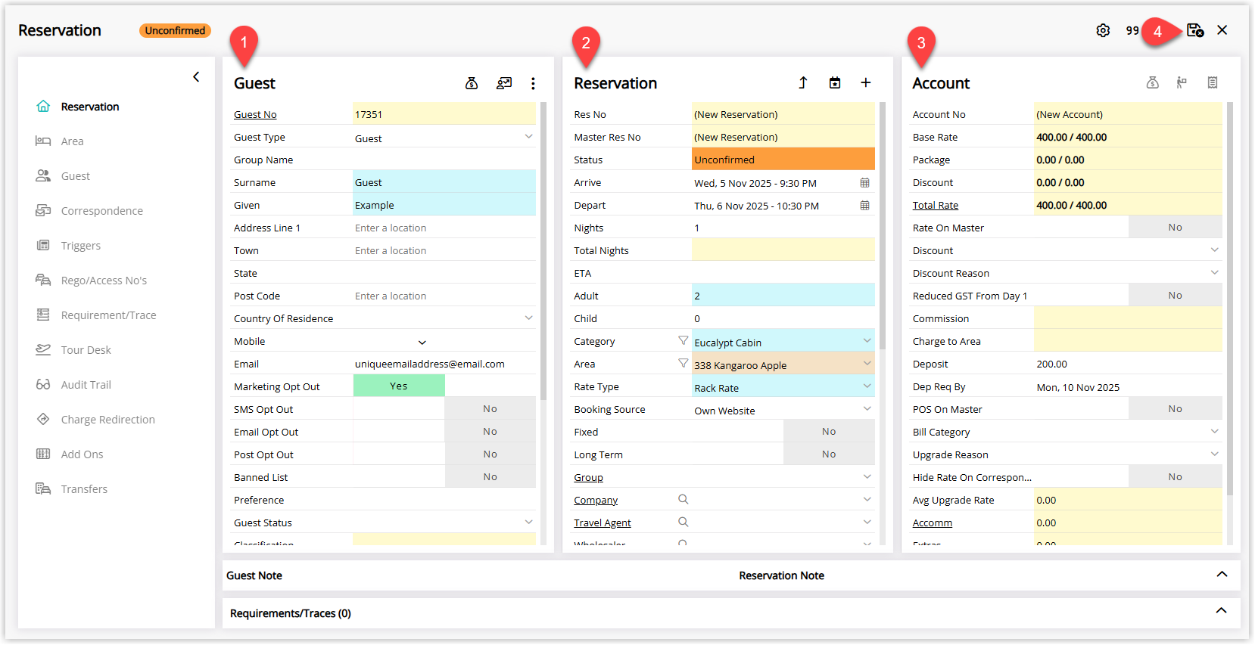Toggle the Long Term switch

(783, 454)
